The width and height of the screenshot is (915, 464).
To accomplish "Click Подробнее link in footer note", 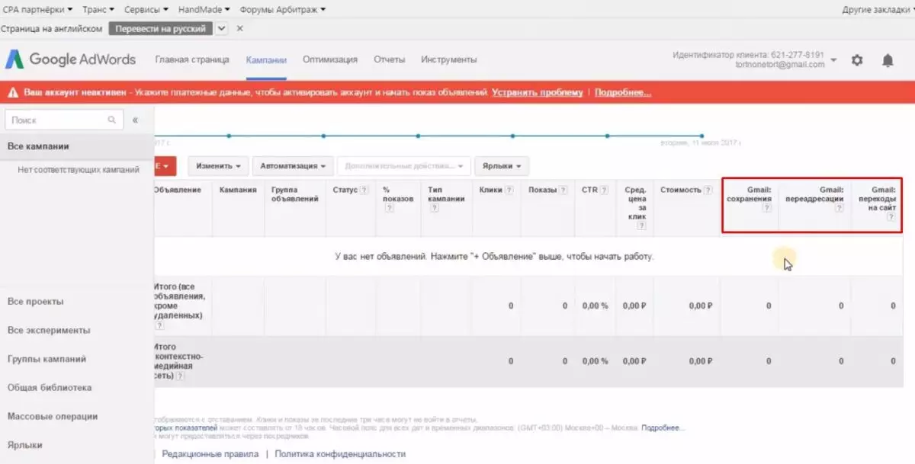I will pos(663,428).
